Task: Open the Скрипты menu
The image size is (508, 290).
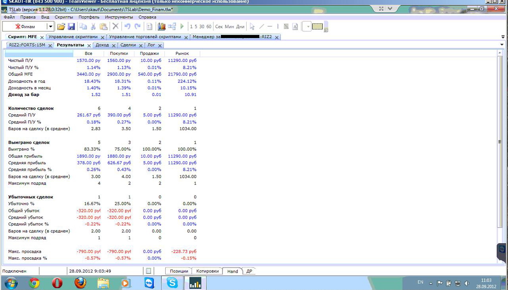Action: (64, 17)
